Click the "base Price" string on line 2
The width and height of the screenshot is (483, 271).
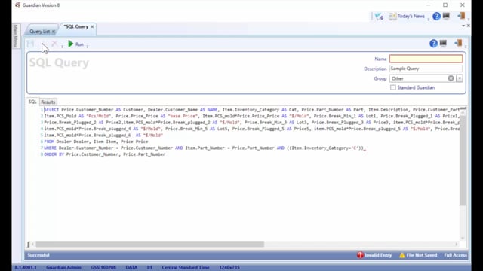183,116
